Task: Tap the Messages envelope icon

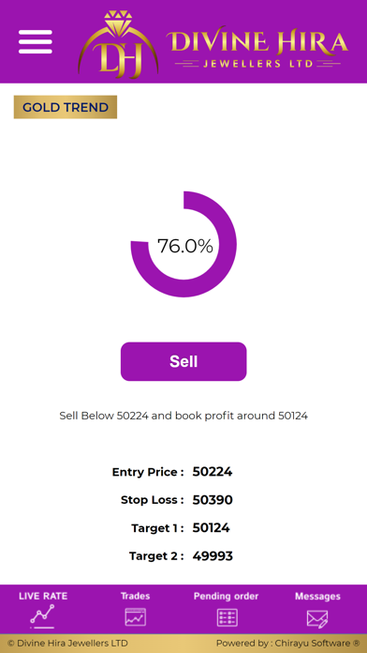Action: pyautogui.click(x=317, y=618)
